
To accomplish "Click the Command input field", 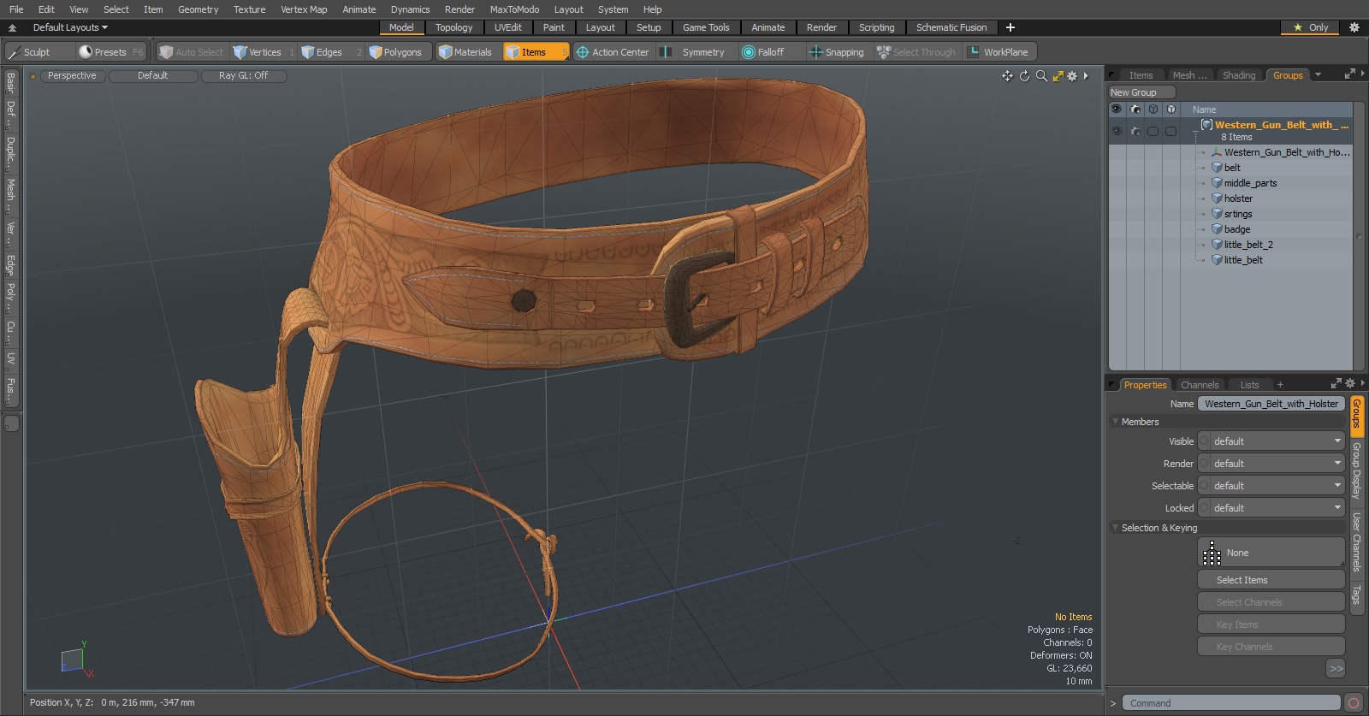I will pyautogui.click(x=1230, y=703).
